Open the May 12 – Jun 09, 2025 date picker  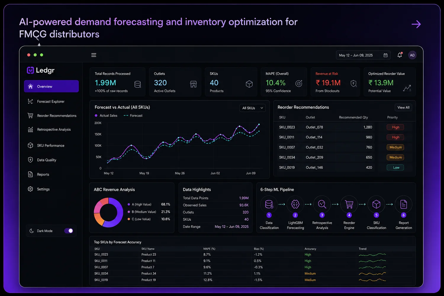(363, 55)
